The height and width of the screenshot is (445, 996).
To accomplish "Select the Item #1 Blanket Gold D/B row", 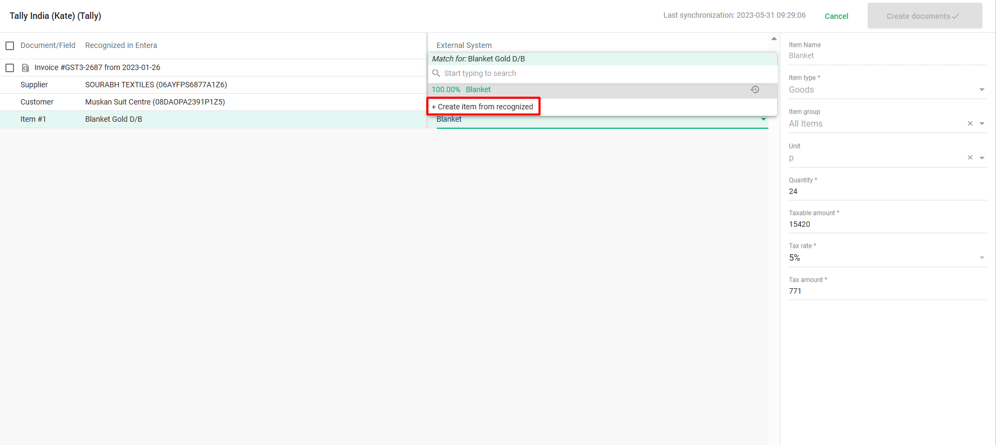I will pos(213,119).
